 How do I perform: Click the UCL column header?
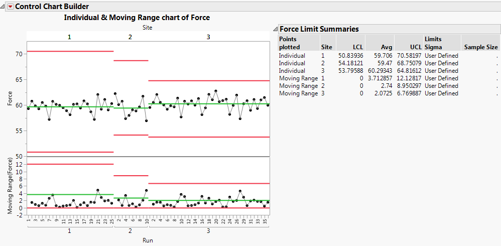[x=416, y=47]
